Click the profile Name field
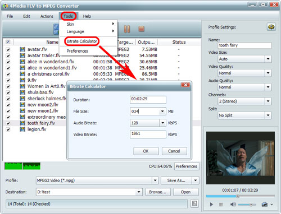Image resolution: width=281 pixels, height=214 pixels. pos(244,45)
